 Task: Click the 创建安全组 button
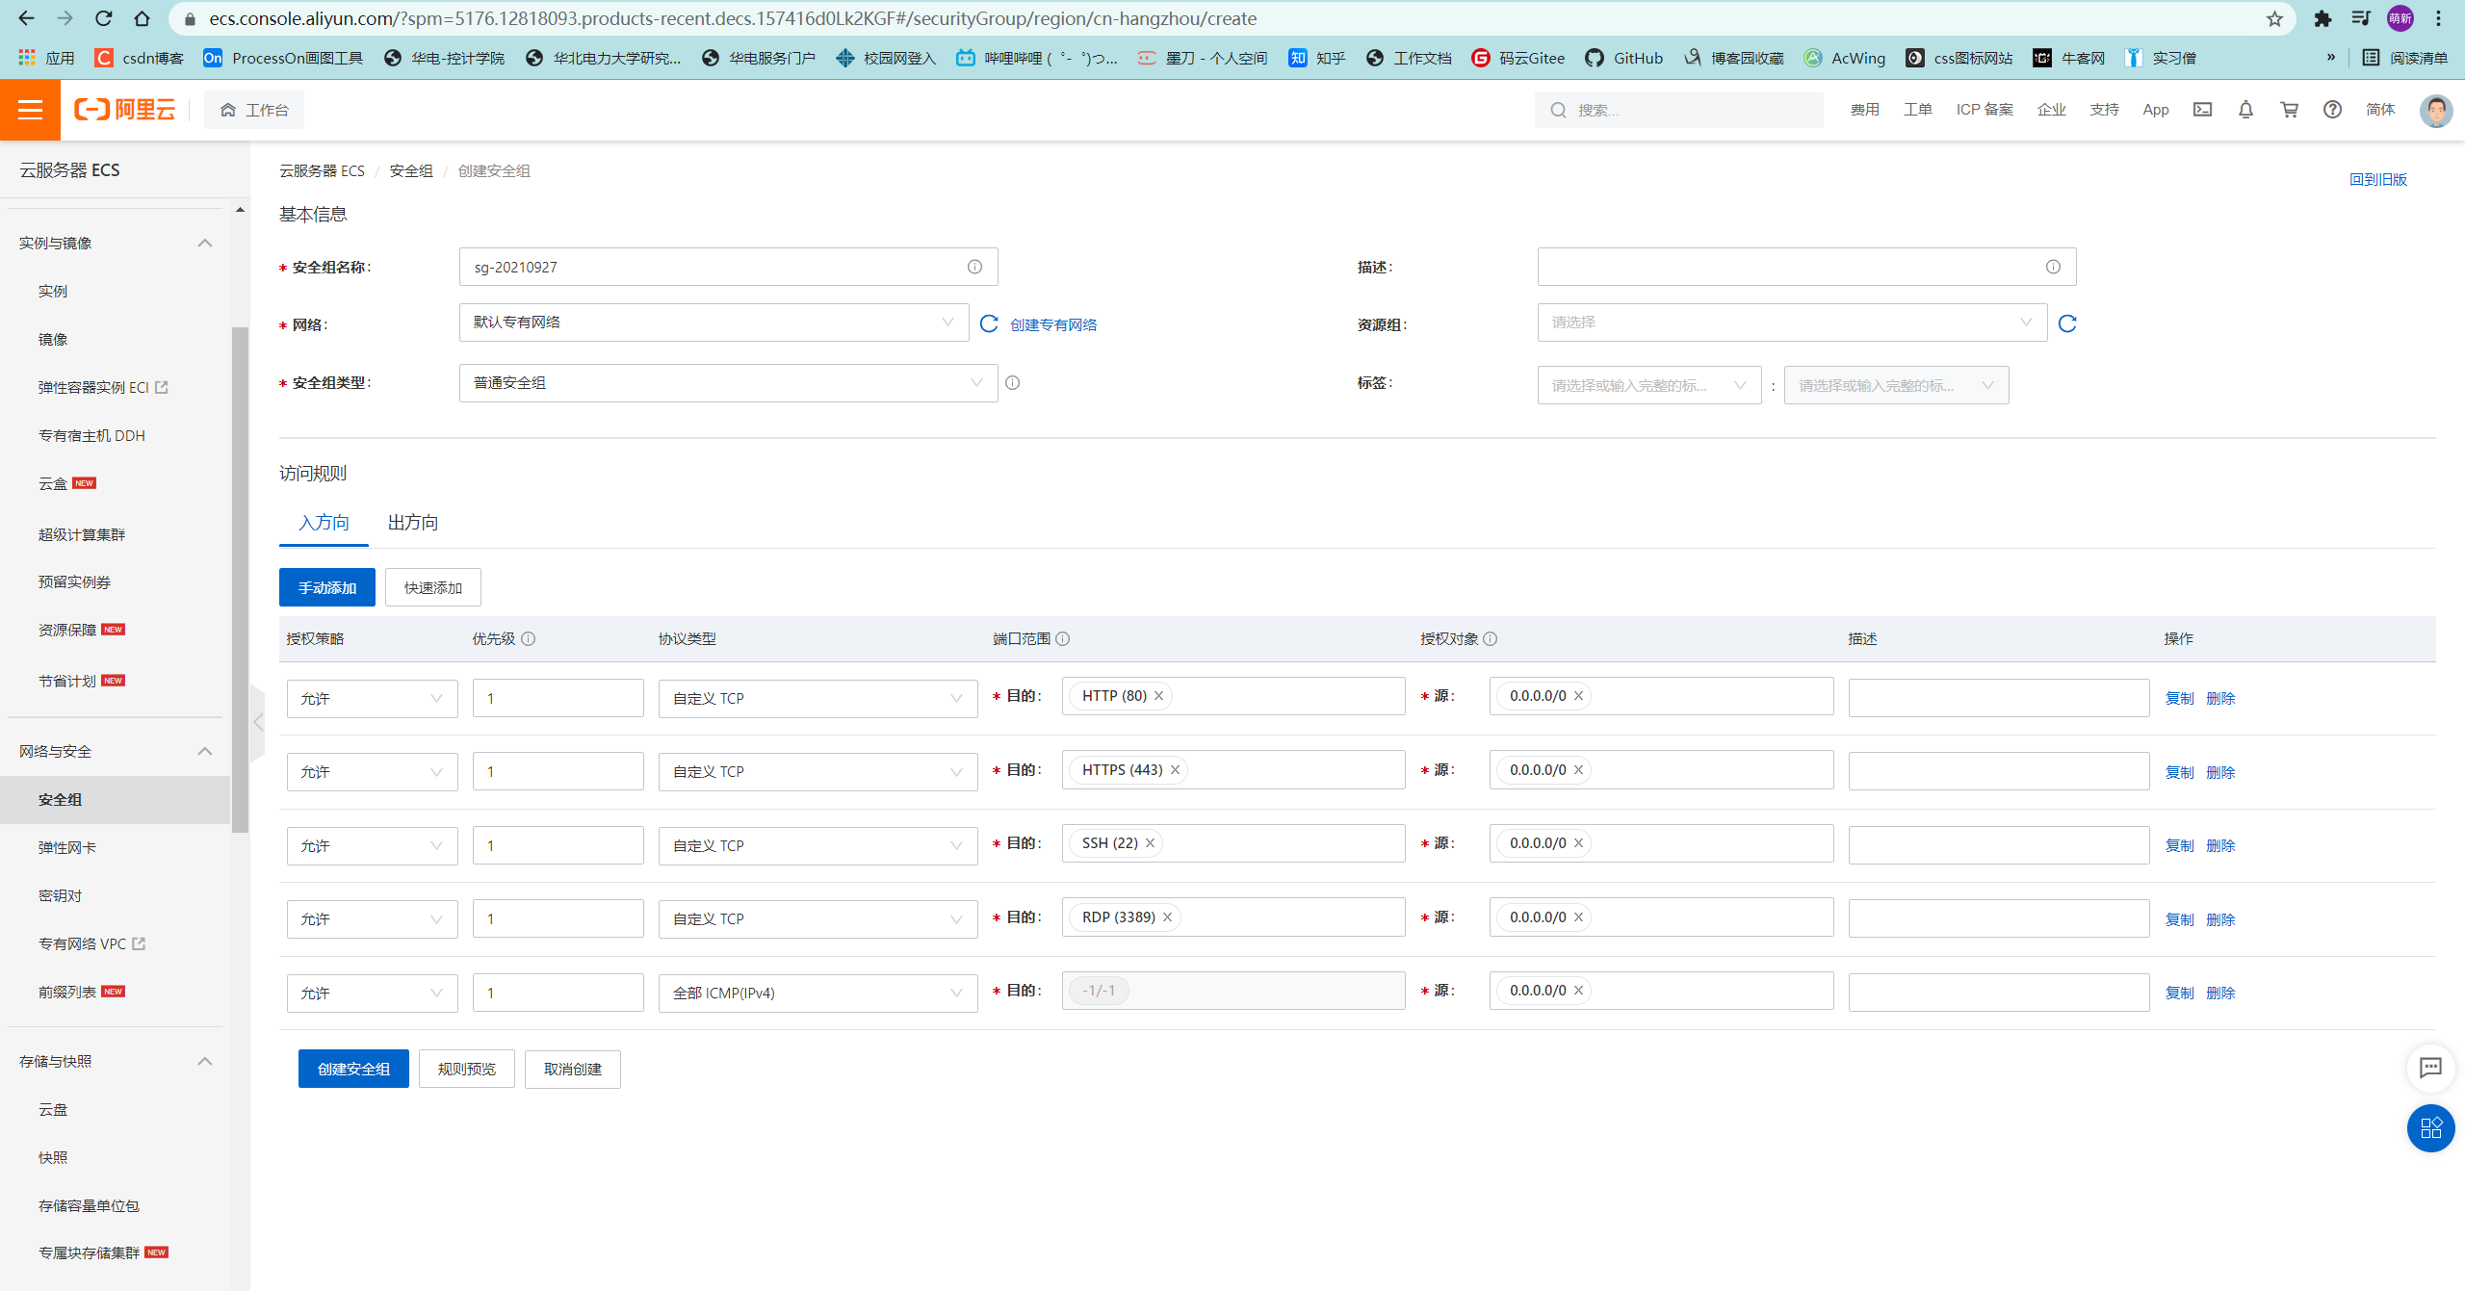[x=353, y=1069]
